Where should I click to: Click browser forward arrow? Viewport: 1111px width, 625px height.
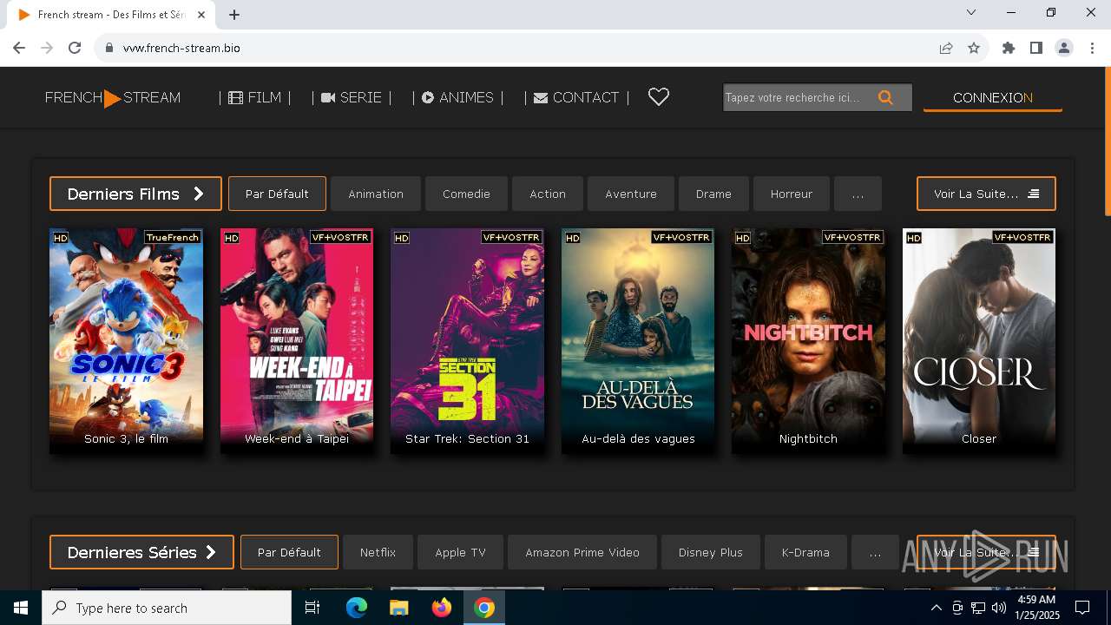47,48
